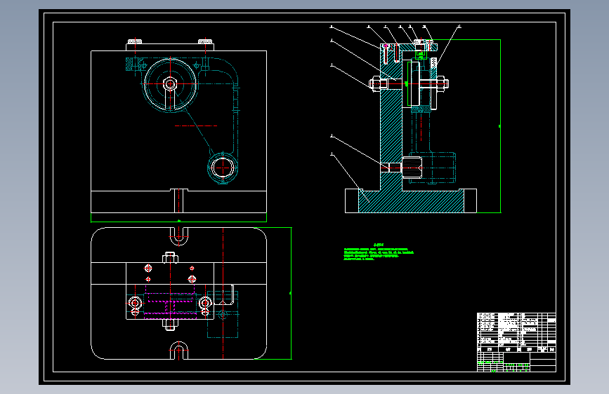Screen dimensions: 609x394
Task: Select the right circular bolt in top view
Action: coord(205,303)
